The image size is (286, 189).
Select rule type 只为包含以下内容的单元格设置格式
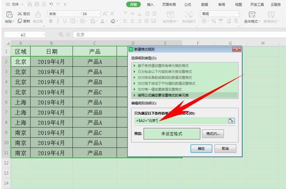click(185, 72)
